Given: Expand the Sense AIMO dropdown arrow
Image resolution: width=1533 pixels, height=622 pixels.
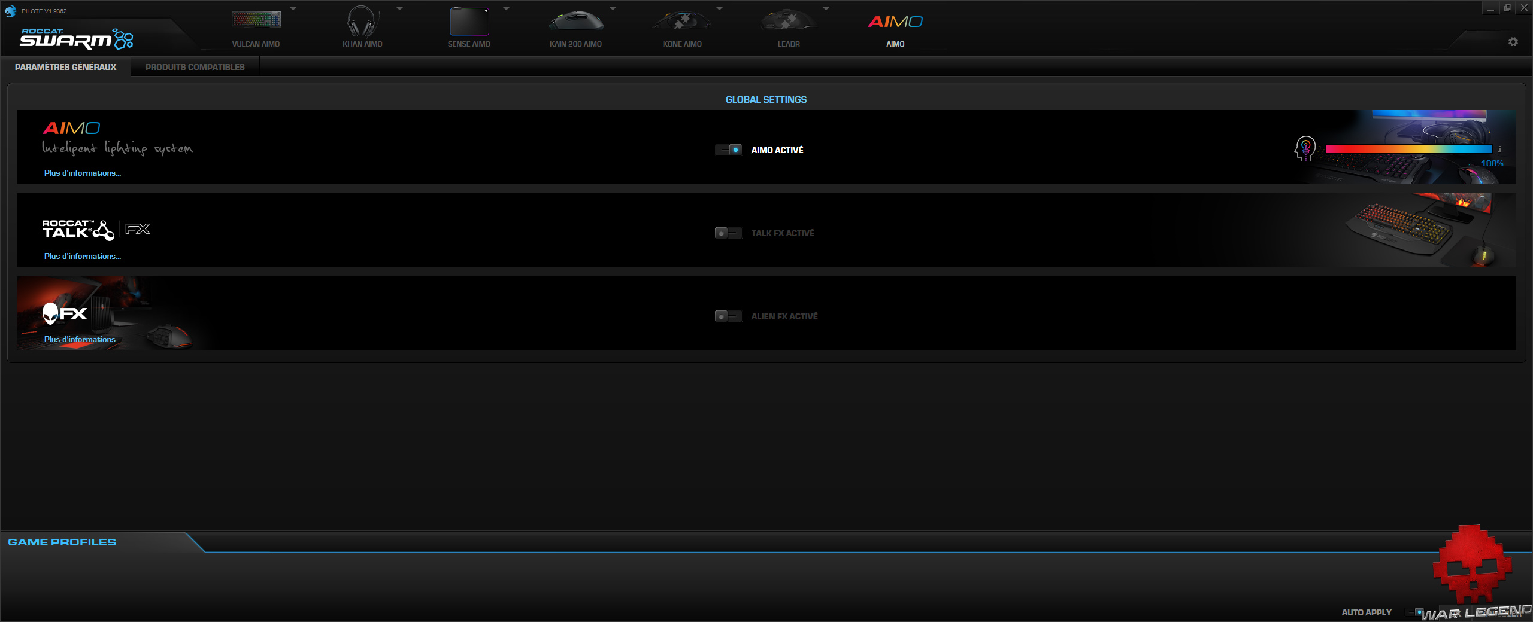Looking at the screenshot, I should coord(507,9).
